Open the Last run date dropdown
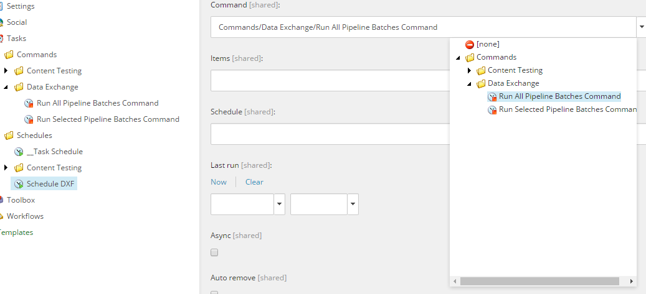 tap(279, 204)
